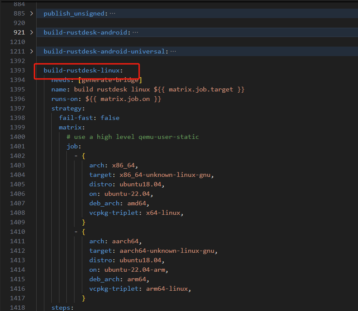The height and width of the screenshot is (311, 358).
Task: Click the amd64 deb_arch value
Action: pyautogui.click(x=137, y=203)
